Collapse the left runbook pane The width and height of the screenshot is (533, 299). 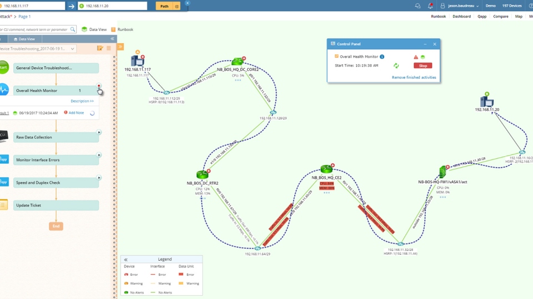[112, 39]
